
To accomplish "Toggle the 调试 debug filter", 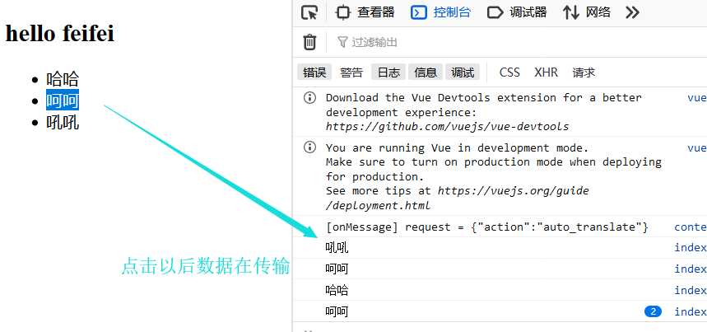I will (x=463, y=72).
